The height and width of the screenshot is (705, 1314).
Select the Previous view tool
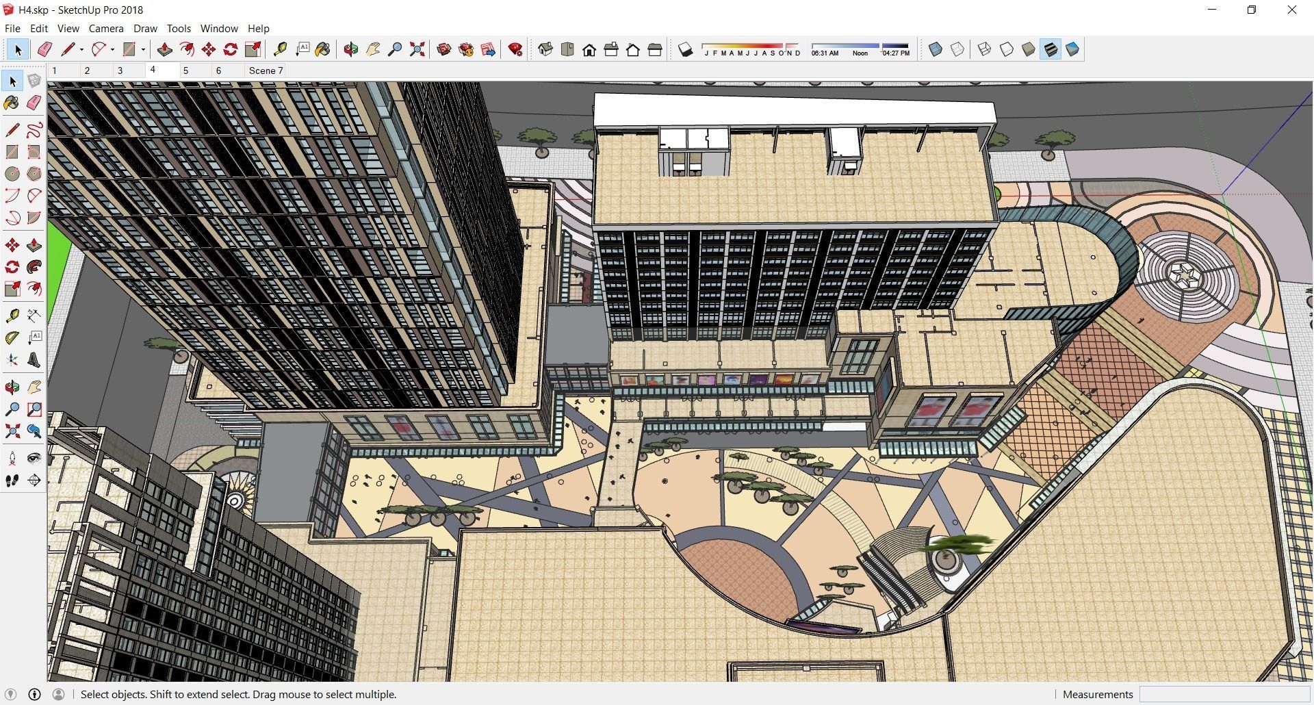click(x=34, y=431)
